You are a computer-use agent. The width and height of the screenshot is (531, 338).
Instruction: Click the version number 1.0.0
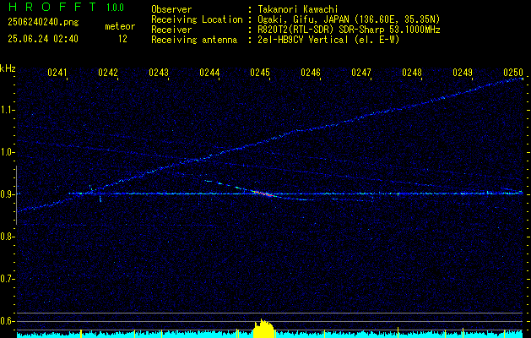coord(115,8)
